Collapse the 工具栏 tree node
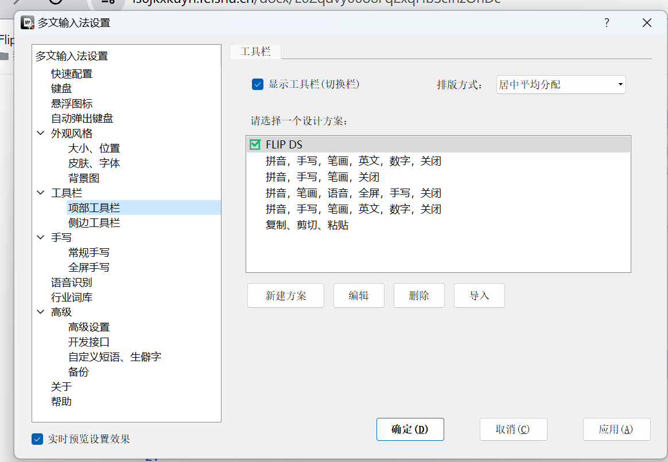This screenshot has height=462, width=668. [x=41, y=193]
